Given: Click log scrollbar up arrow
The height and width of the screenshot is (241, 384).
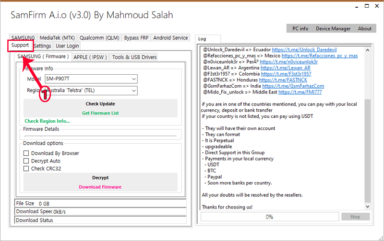Looking at the screenshot, I should pos(368,50).
